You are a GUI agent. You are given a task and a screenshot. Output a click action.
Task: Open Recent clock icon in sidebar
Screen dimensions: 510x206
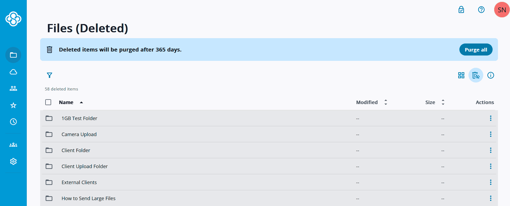pyautogui.click(x=13, y=122)
